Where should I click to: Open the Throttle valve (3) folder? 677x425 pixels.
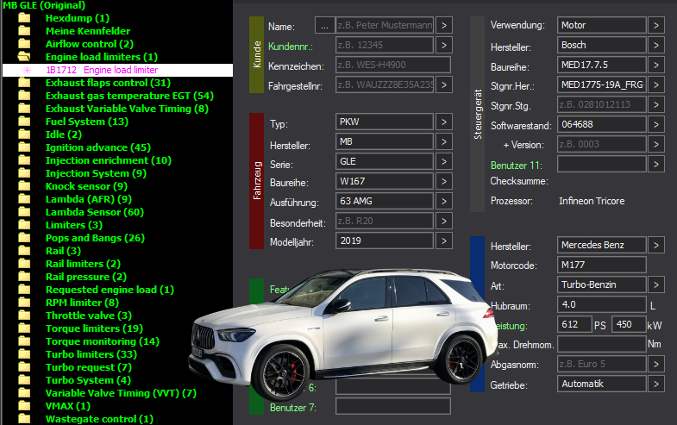click(x=89, y=316)
